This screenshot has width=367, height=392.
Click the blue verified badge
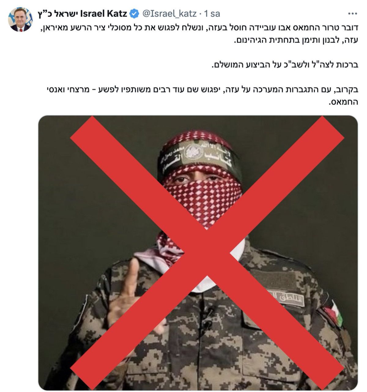pyautogui.click(x=134, y=13)
